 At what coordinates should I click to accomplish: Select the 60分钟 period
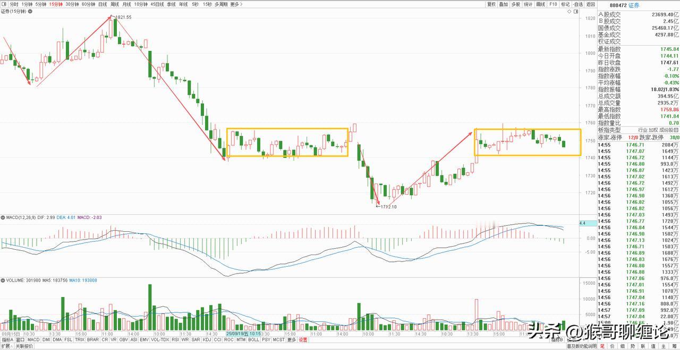click(88, 4)
